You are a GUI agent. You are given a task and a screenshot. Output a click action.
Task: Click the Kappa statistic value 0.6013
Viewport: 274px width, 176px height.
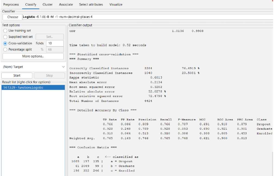point(156,78)
